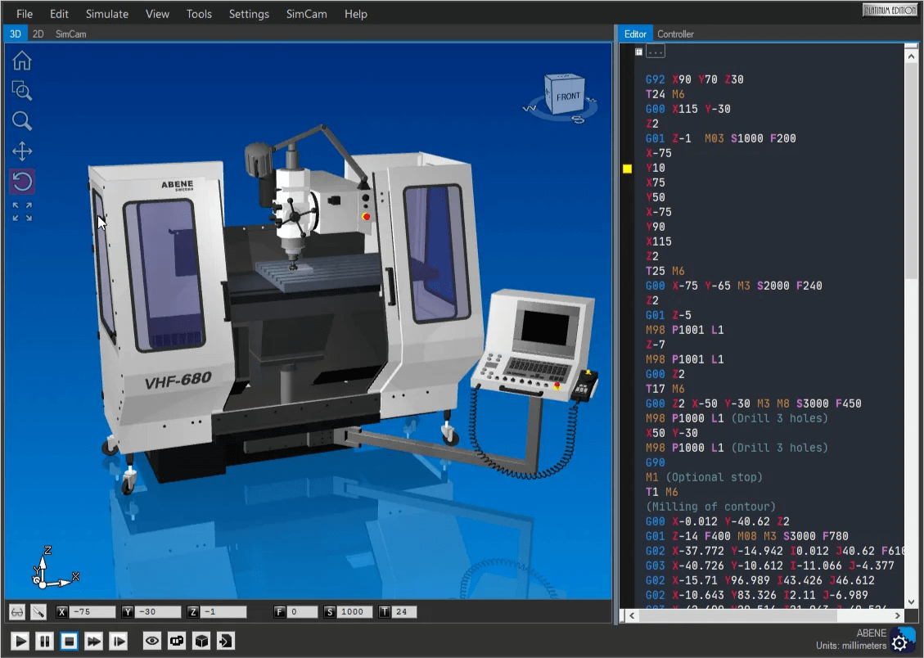Switch to the 2D view tab
The width and height of the screenshot is (924, 658).
[x=38, y=34]
